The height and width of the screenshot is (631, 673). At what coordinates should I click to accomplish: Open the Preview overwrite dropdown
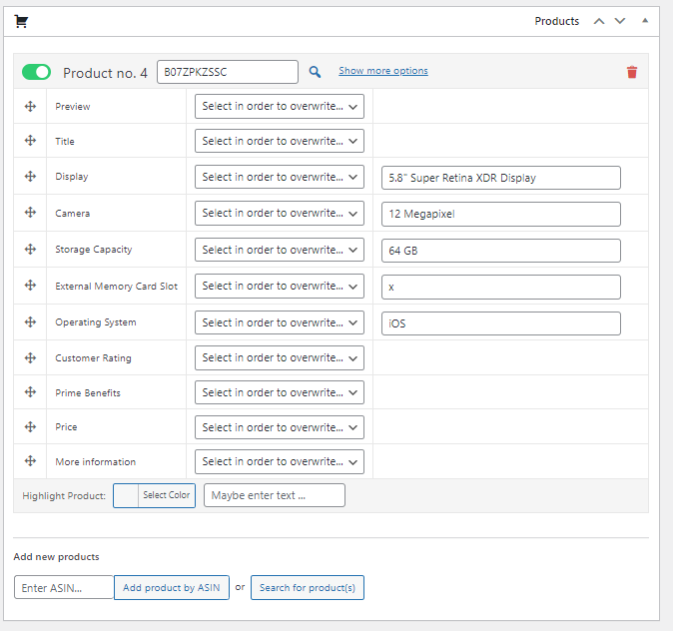pos(280,106)
